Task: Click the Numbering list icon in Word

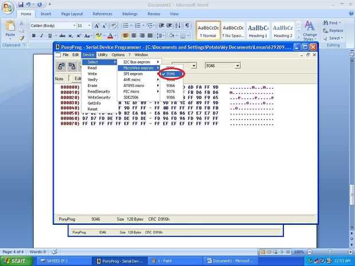Action: (x=137, y=26)
